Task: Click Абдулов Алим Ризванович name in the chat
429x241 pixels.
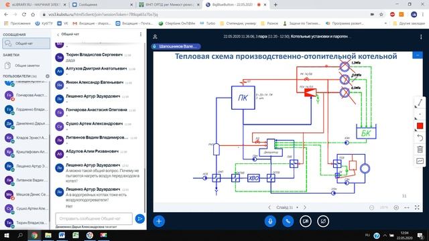Action: point(93,151)
